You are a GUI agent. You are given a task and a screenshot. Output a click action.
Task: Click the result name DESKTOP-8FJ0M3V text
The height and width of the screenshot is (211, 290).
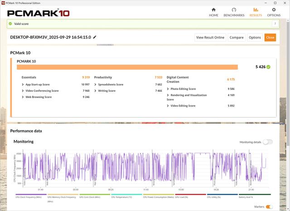click(50, 37)
